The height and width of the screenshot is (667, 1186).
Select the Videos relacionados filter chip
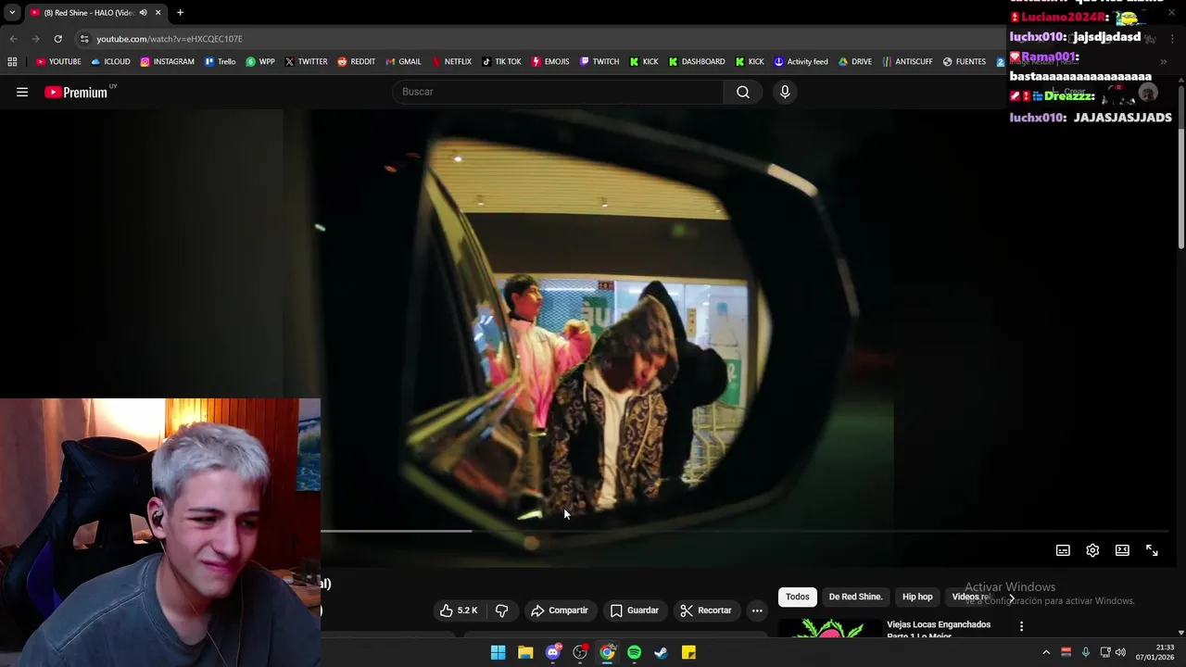(x=971, y=597)
